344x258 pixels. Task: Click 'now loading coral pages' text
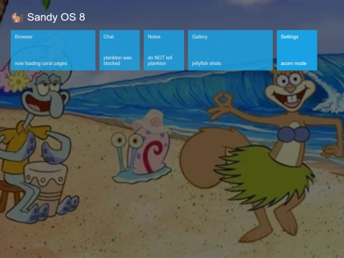click(41, 64)
